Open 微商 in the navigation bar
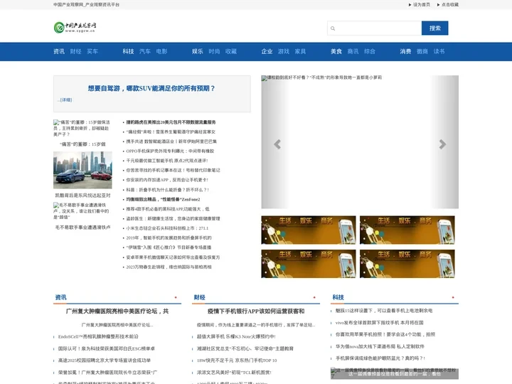512x384 pixels. (x=422, y=51)
